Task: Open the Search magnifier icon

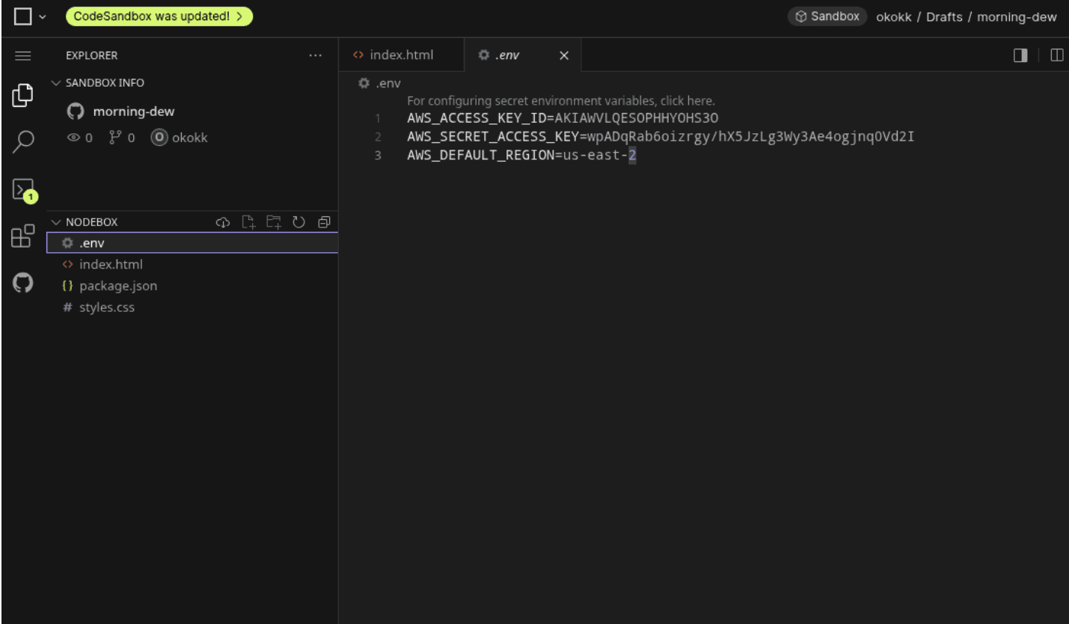Action: click(x=23, y=141)
